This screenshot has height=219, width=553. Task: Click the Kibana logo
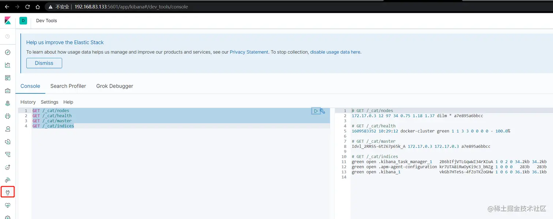tap(8, 20)
